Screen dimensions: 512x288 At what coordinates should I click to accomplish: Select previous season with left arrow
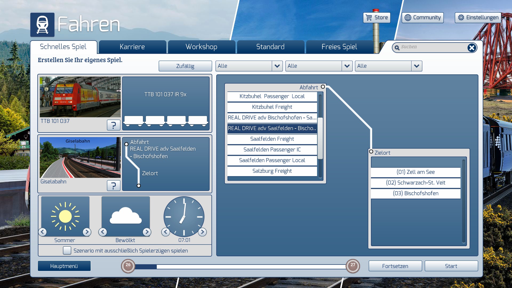click(x=43, y=232)
